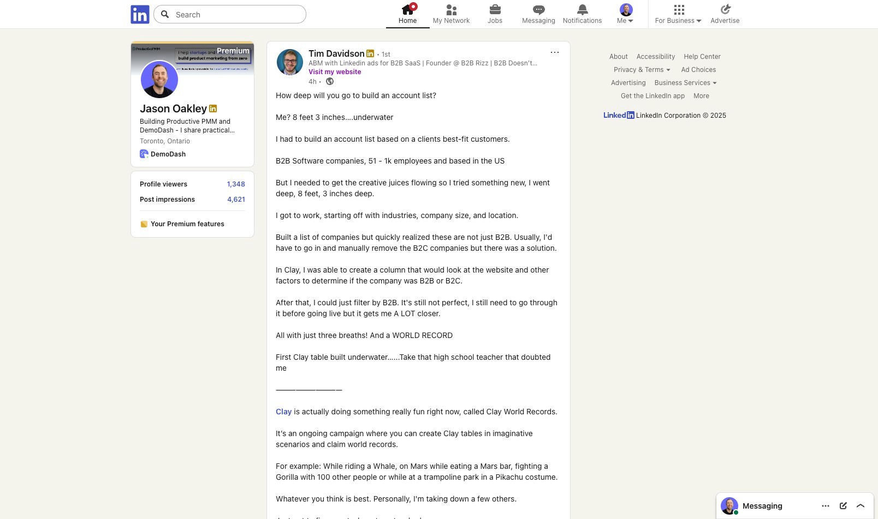This screenshot has height=519, width=878.
Task: Compose a new message icon
Action: (x=843, y=506)
